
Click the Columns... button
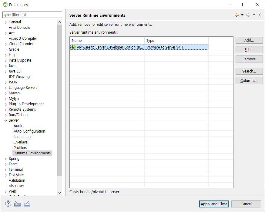click(249, 81)
